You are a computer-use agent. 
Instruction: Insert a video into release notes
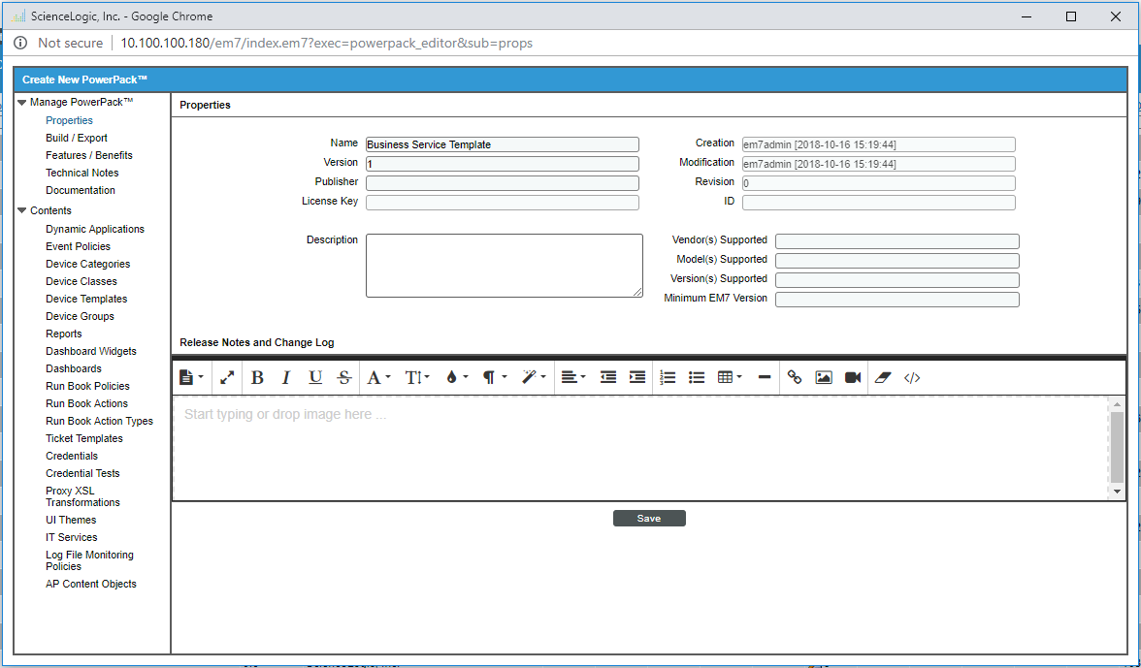853,378
